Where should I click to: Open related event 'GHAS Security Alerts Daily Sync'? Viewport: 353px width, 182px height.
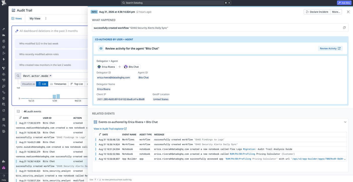221,144
